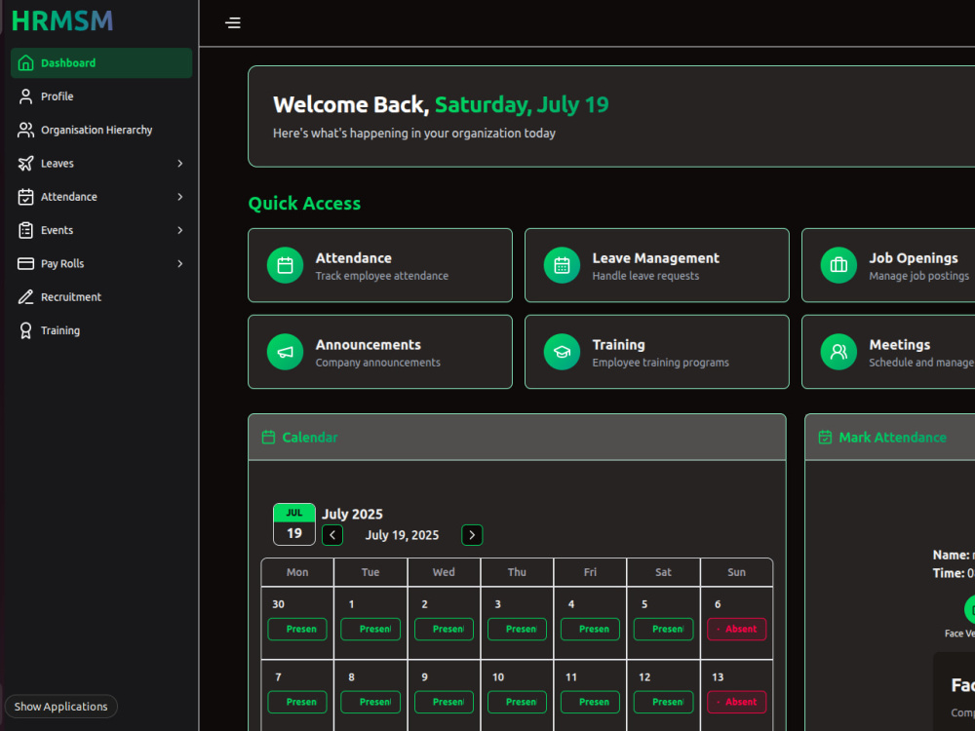
Task: Go to previous date with left arrow
Action: tap(332, 535)
